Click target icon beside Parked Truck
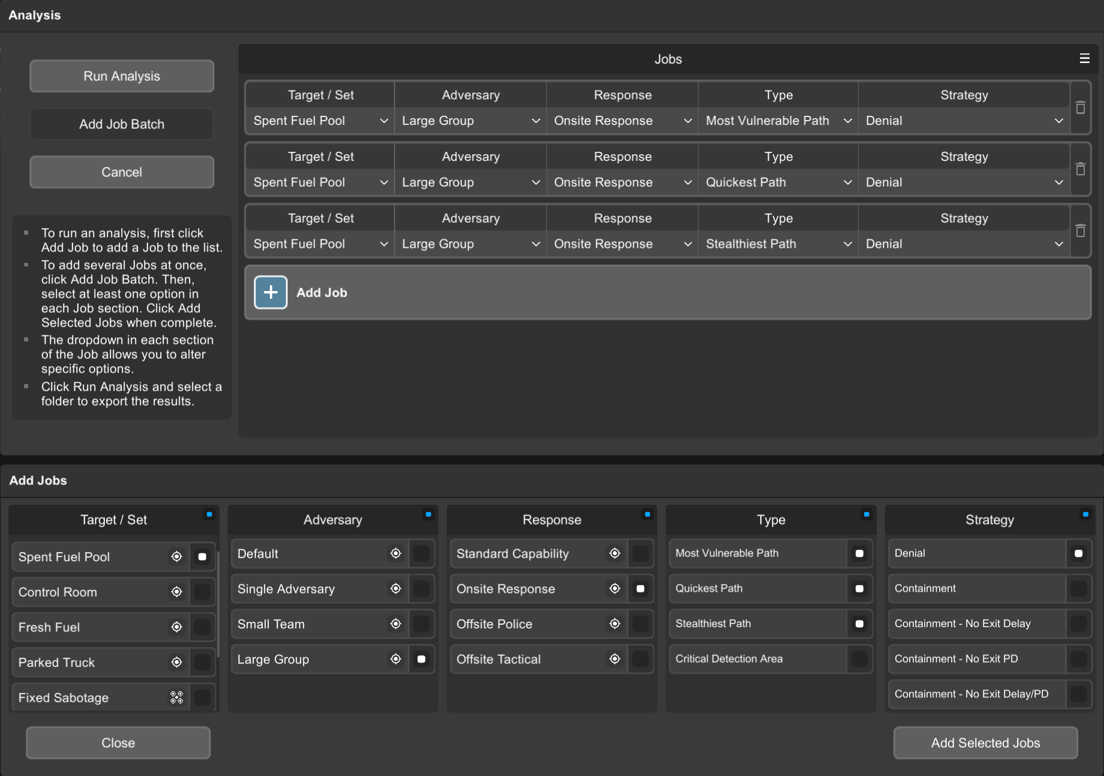 coord(176,662)
